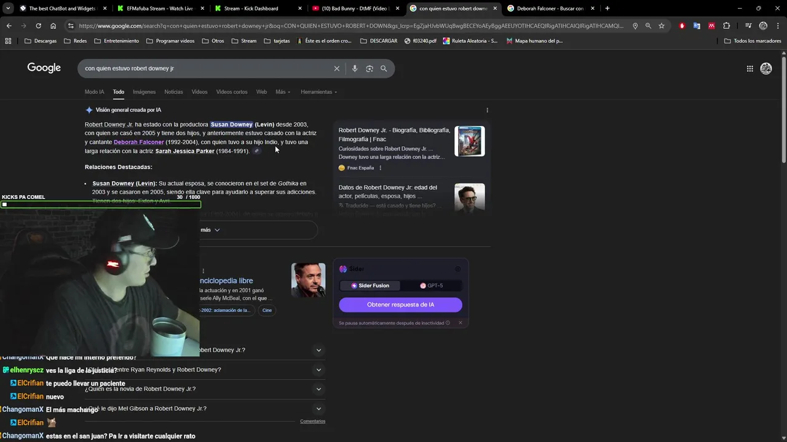
Task: Open the Descargas bookmark folder
Action: [41, 41]
